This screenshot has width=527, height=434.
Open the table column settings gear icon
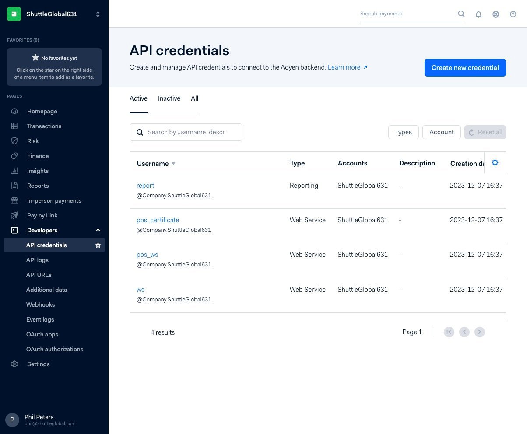495,163
